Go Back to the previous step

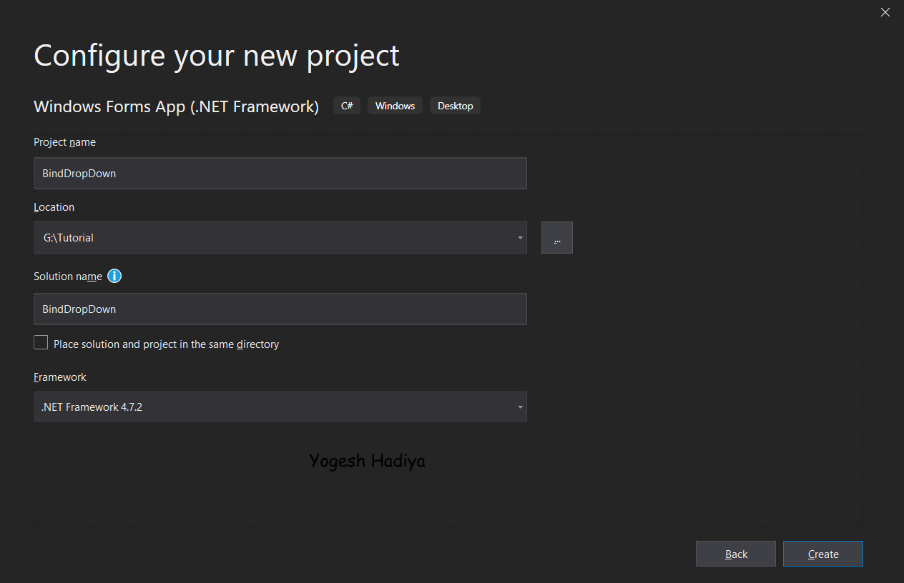pyautogui.click(x=736, y=554)
